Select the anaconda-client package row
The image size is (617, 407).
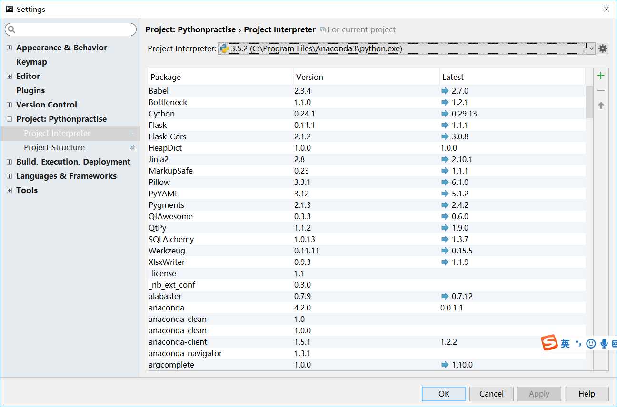(367, 342)
